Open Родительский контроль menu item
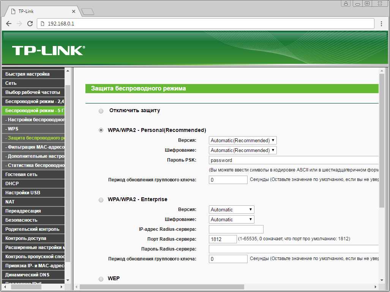The width and height of the screenshot is (390, 292). tap(33, 229)
